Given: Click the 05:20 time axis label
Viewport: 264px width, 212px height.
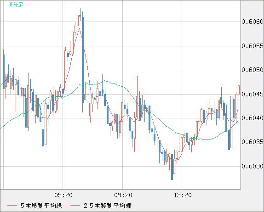Looking at the screenshot, I should coord(63,195).
